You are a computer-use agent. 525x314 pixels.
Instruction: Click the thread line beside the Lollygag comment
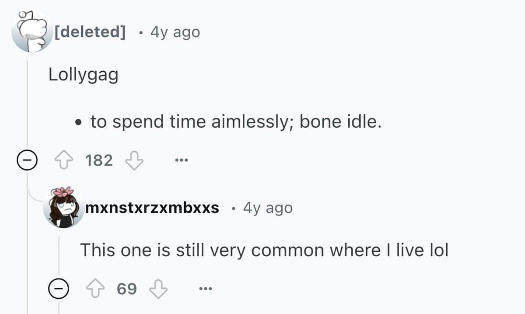pyautogui.click(x=28, y=105)
